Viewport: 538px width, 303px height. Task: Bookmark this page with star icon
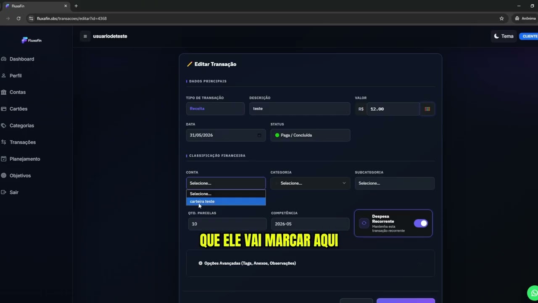(501, 19)
